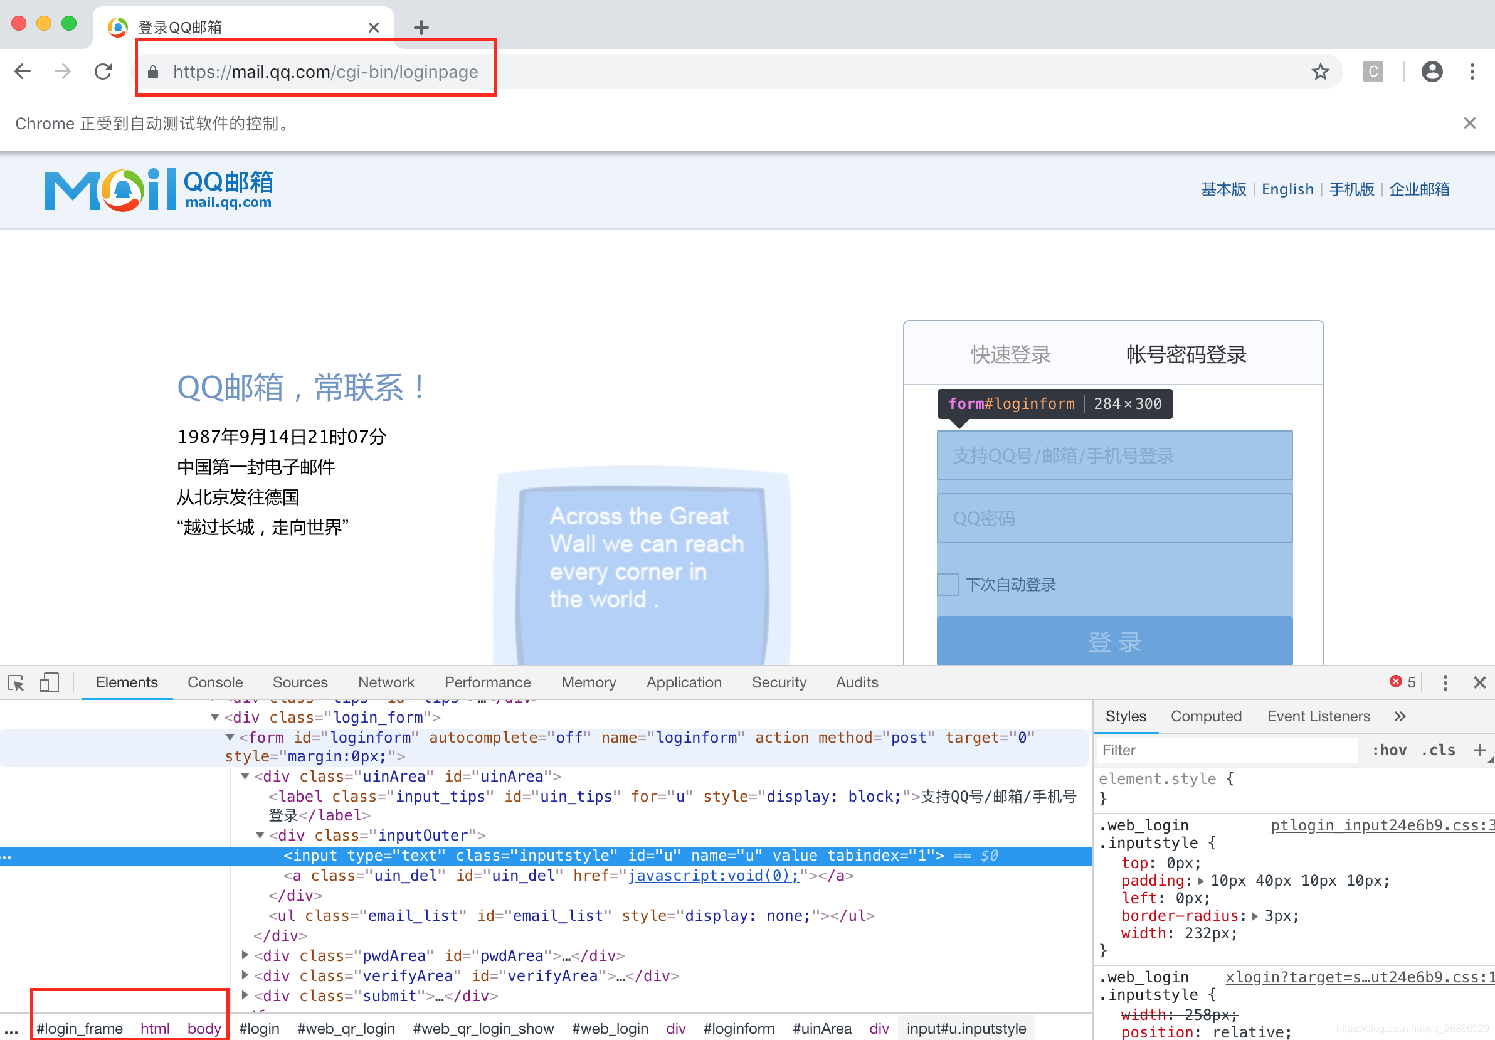This screenshot has height=1040, width=1495.
Task: Click the QQ account input field
Action: coord(1115,455)
